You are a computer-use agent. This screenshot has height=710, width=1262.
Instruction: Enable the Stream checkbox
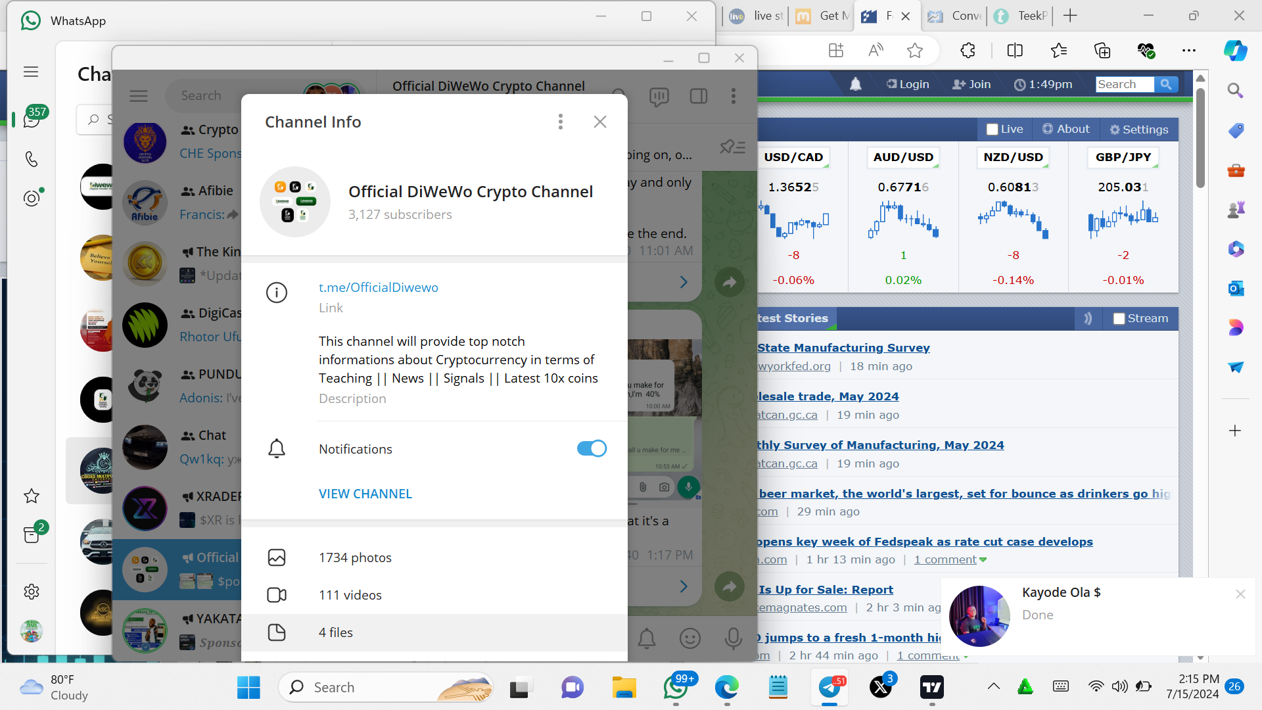pyautogui.click(x=1119, y=319)
